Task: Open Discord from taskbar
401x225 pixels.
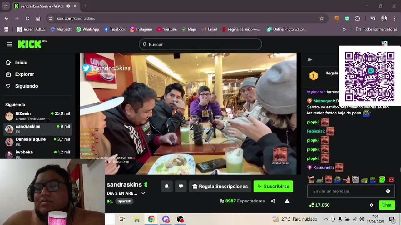Action: point(166,219)
